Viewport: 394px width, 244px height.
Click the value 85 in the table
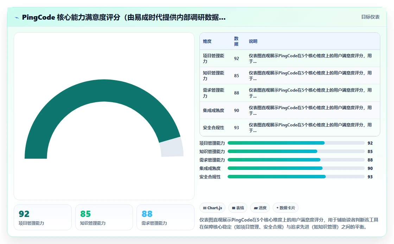(236, 75)
